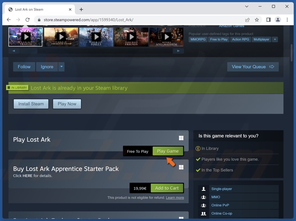Bookmark this page with the star icon
Viewport: 296px width, 221px height.
(257, 19)
